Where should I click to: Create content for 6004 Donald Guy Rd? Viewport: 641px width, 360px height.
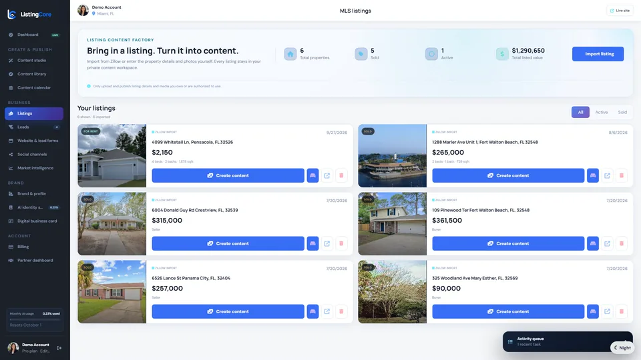point(228,244)
